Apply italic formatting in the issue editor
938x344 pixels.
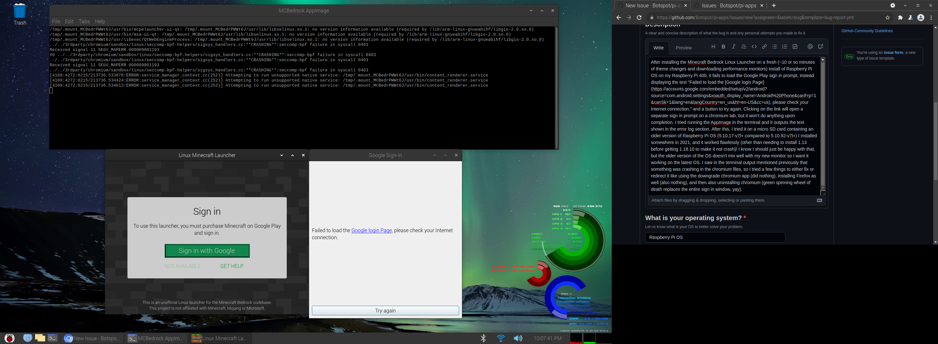[734, 47]
